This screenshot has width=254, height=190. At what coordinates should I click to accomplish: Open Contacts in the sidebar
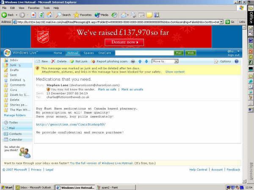[x=15, y=134]
